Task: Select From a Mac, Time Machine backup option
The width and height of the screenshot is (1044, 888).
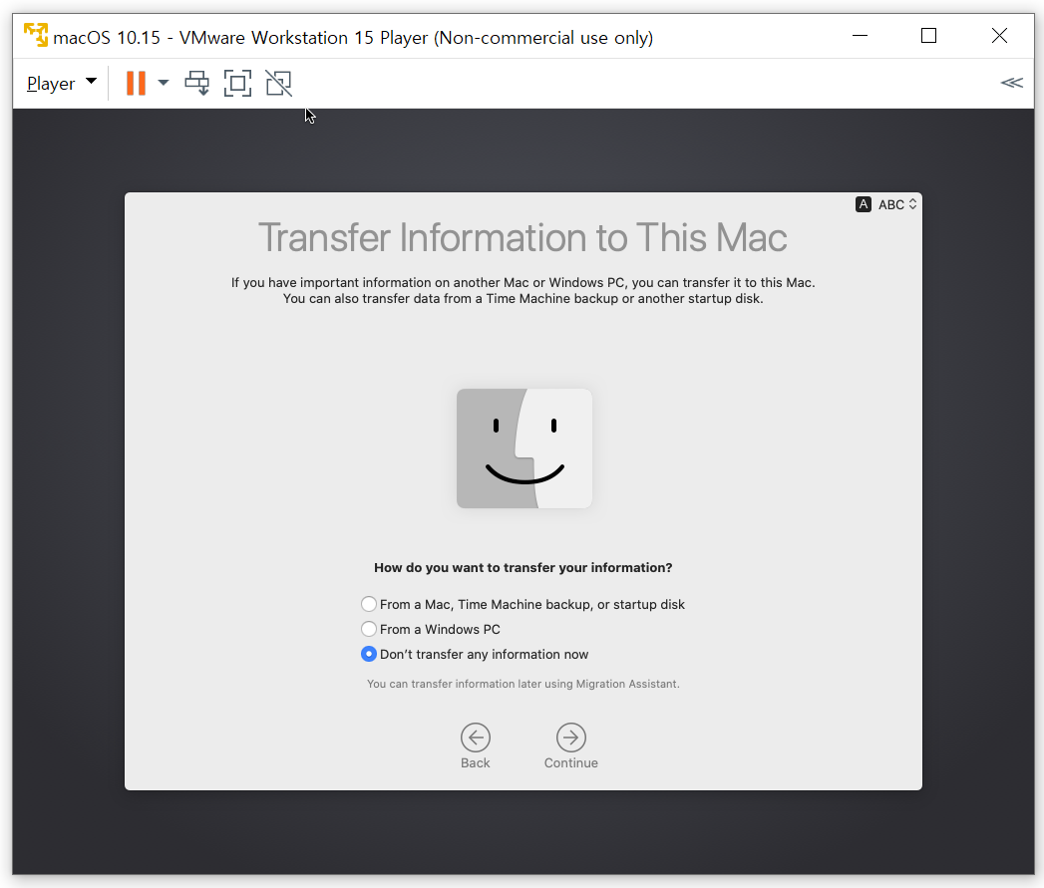Action: point(369,604)
